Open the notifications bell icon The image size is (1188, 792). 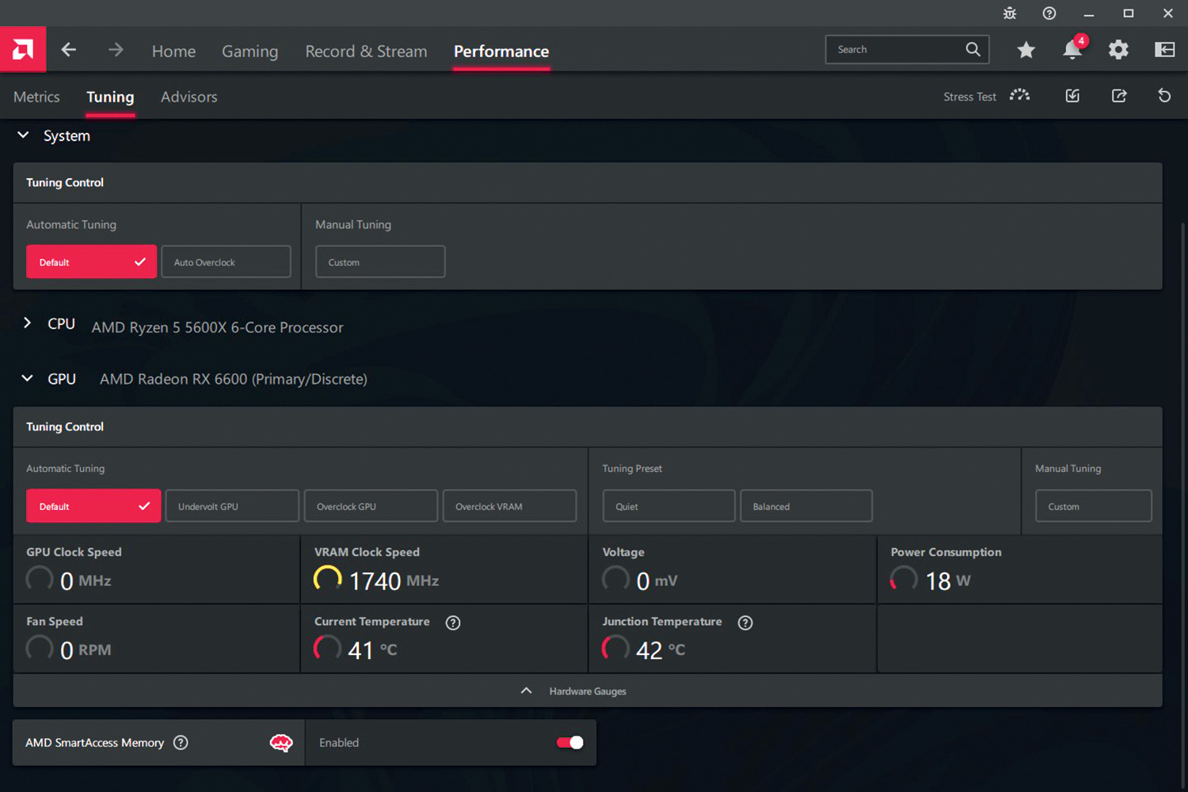tap(1072, 50)
